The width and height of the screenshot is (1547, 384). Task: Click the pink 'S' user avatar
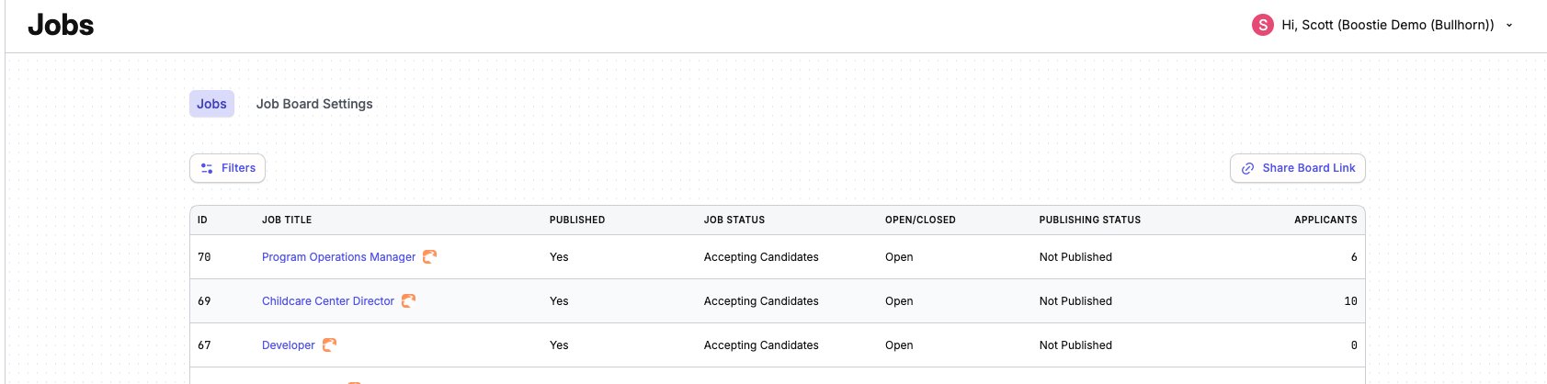1262,25
